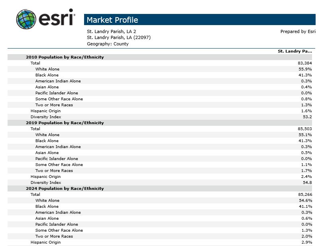Click the 2024 Asian Alone value 0.6%
The width and height of the screenshot is (322, 246).
pos(307,218)
